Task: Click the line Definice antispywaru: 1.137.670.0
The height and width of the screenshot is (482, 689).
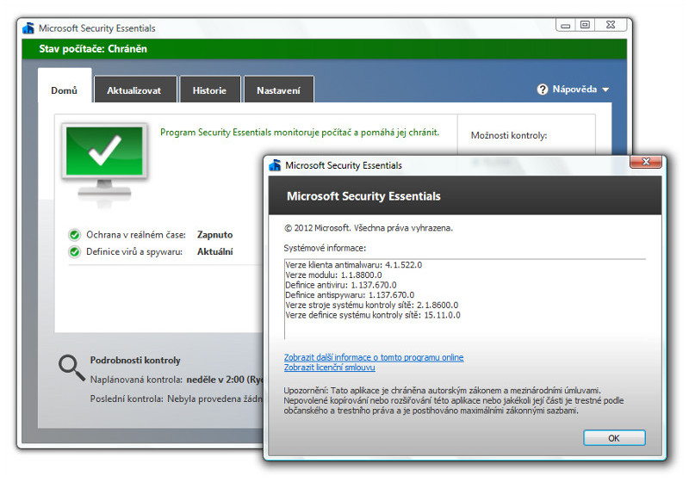Action: click(350, 295)
